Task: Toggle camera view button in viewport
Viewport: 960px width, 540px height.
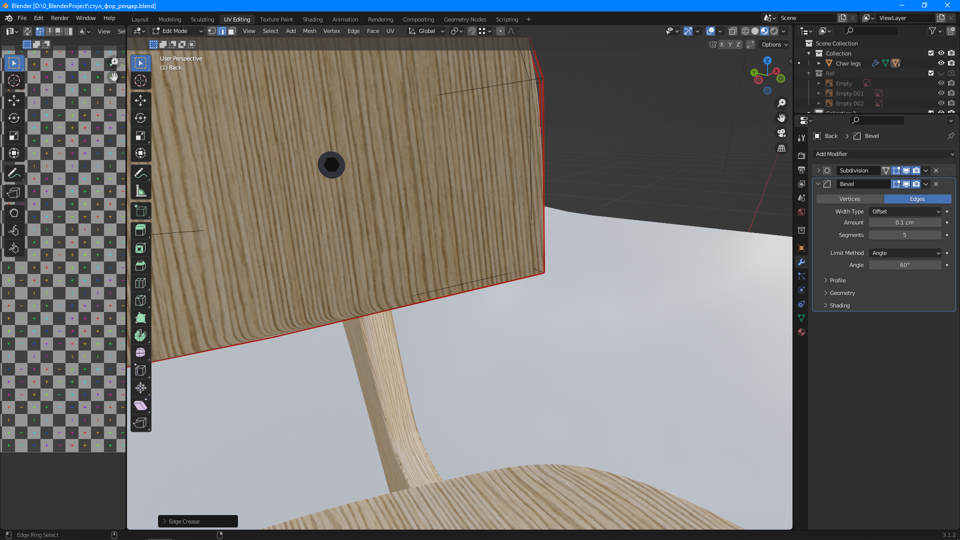Action: point(781,133)
